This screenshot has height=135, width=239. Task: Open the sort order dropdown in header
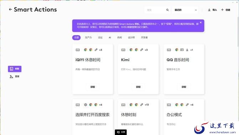pyautogui.click(x=185, y=10)
